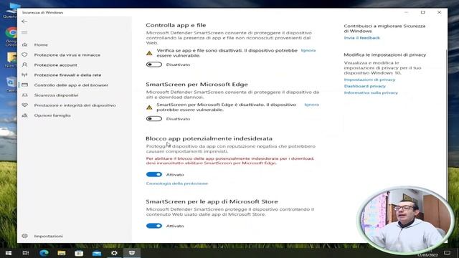Open Sicurezza dispositivi section
The width and height of the screenshot is (459, 258).
click(56, 95)
